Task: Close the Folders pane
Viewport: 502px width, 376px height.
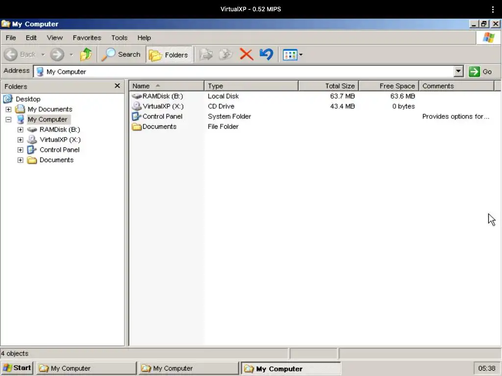Action: (x=117, y=86)
